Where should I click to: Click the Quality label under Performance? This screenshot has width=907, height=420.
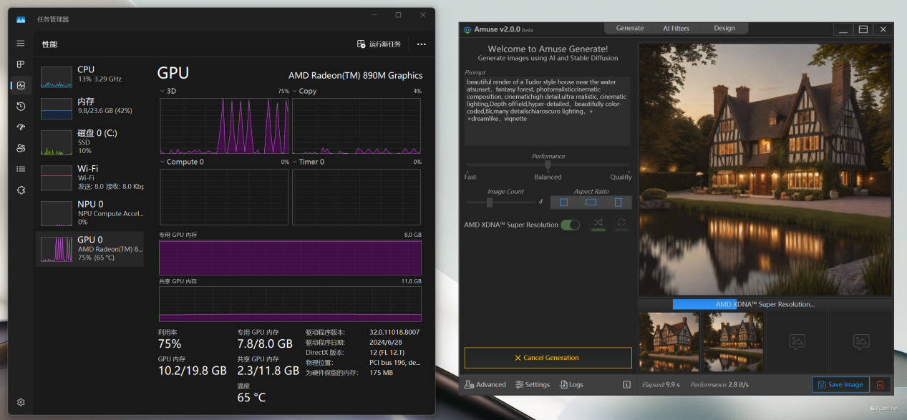pos(621,177)
